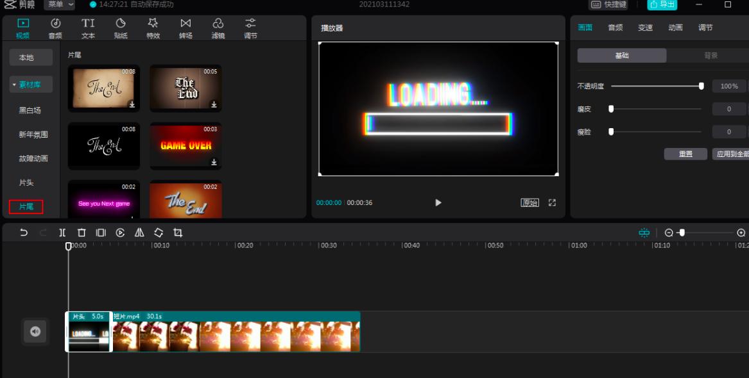Image resolution: width=749 pixels, height=378 pixels.
Task: Click the mirror flip icon
Action: click(139, 233)
